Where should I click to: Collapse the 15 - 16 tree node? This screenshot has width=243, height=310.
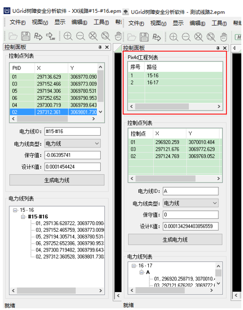coord(15,210)
